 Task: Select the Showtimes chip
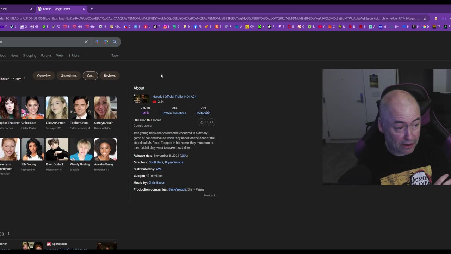(x=69, y=75)
